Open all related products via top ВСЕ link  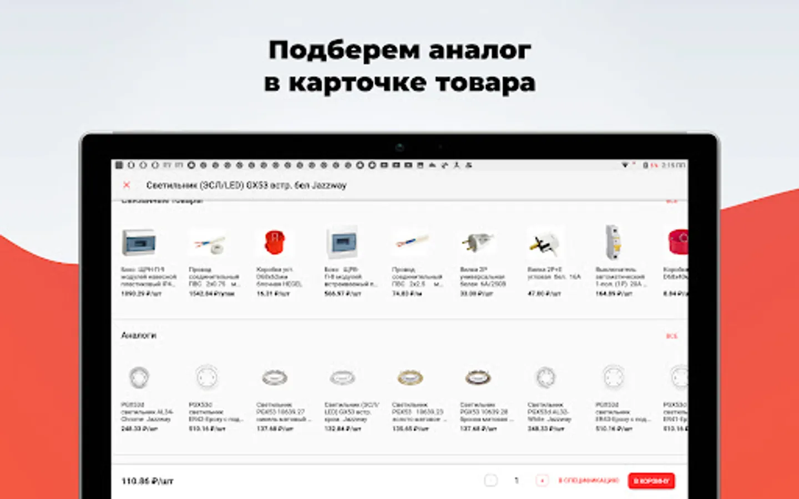click(x=671, y=201)
